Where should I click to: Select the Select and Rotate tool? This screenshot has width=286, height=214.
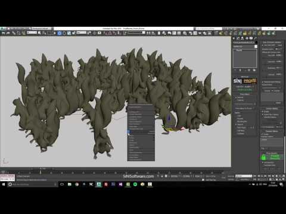click(x=64, y=33)
